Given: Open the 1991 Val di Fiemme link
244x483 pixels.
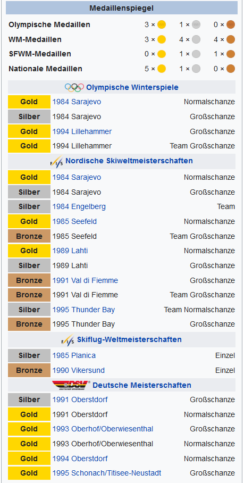Looking at the screenshot, I should (85, 281).
